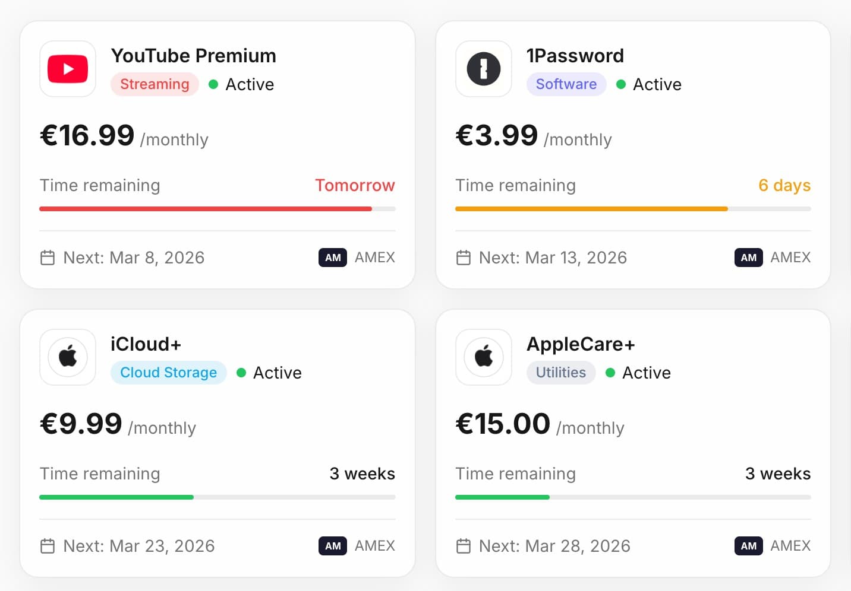Click the calendar icon on the iCloud+ card
The image size is (851, 591).
[48, 546]
